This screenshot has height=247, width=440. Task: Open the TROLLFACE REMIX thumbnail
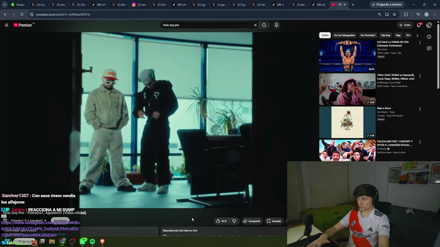pos(347,89)
